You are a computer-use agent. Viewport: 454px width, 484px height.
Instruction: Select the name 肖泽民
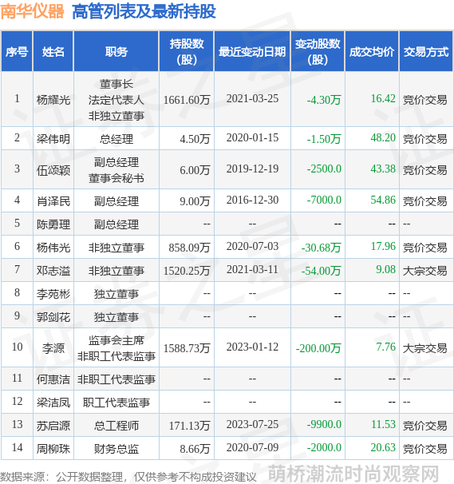point(53,201)
